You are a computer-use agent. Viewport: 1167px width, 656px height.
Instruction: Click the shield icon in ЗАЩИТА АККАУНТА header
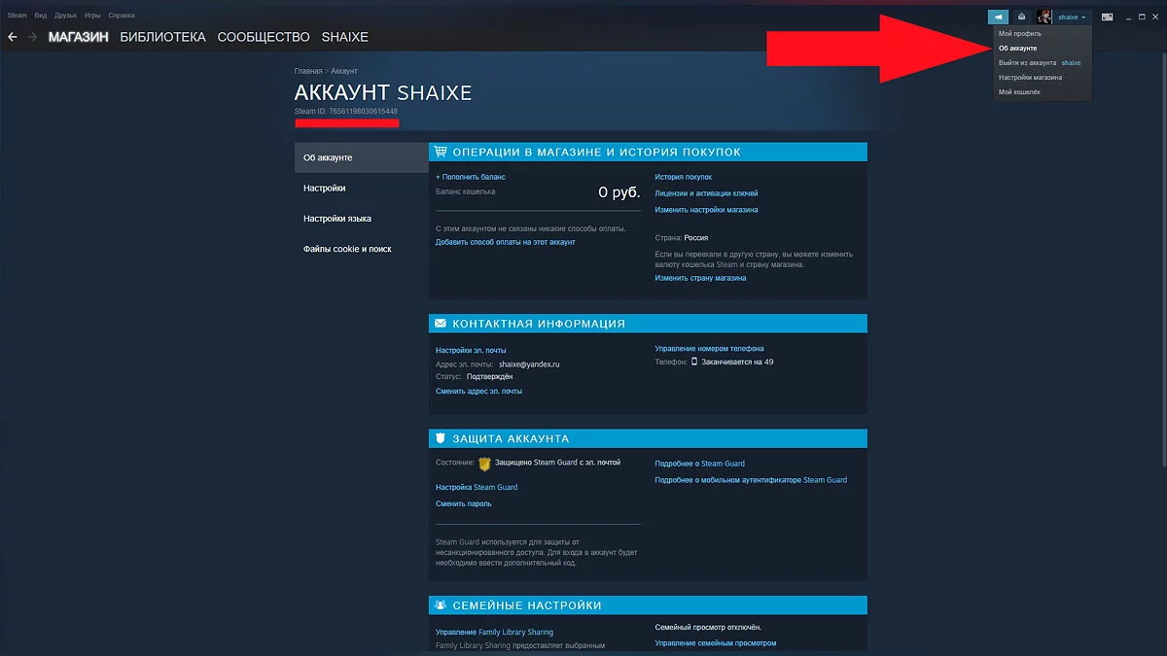(x=441, y=438)
